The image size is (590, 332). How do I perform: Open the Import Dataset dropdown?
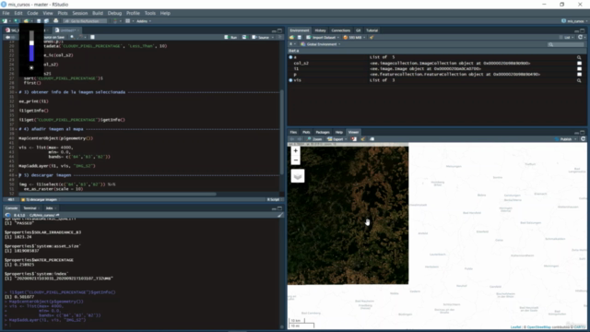tap(324, 37)
